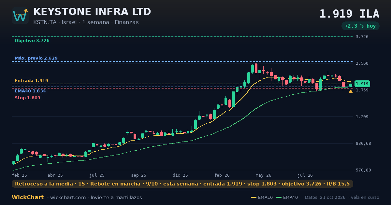This screenshot has width=391, height=205.
Task: Click the Datos: 21 oct 2026 text
Action: 326,198
